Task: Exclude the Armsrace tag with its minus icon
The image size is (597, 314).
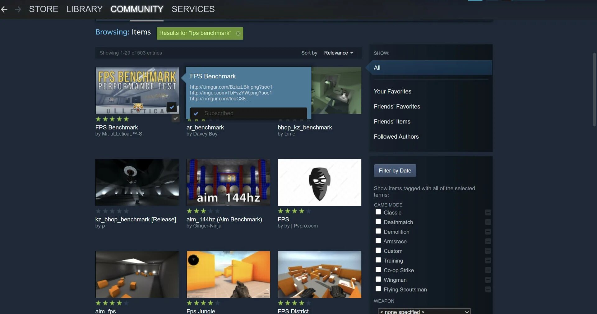Action: 488,241
